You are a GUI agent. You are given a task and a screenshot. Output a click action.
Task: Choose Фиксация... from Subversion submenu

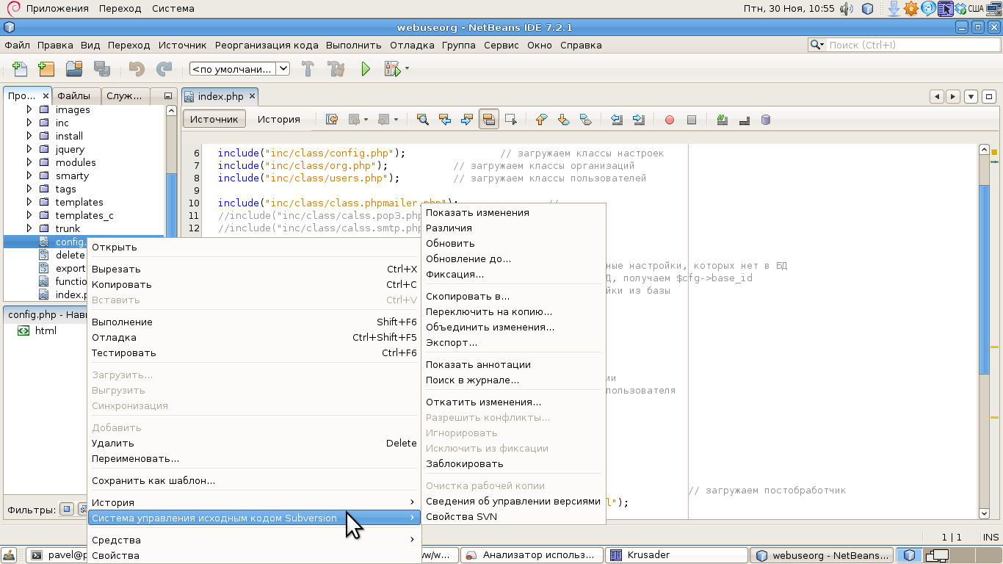(x=514, y=274)
